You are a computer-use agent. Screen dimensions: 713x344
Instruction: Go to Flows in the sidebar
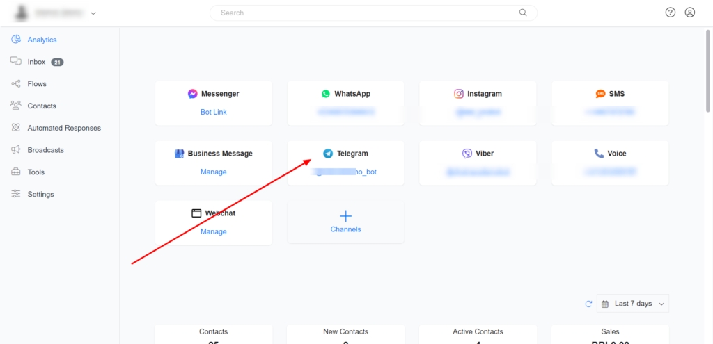click(x=37, y=84)
